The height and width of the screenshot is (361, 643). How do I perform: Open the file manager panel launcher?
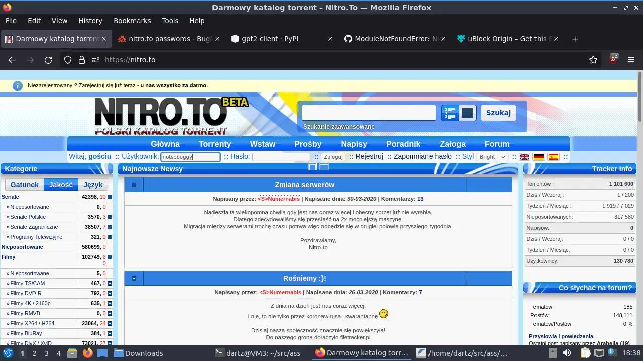click(x=72, y=353)
